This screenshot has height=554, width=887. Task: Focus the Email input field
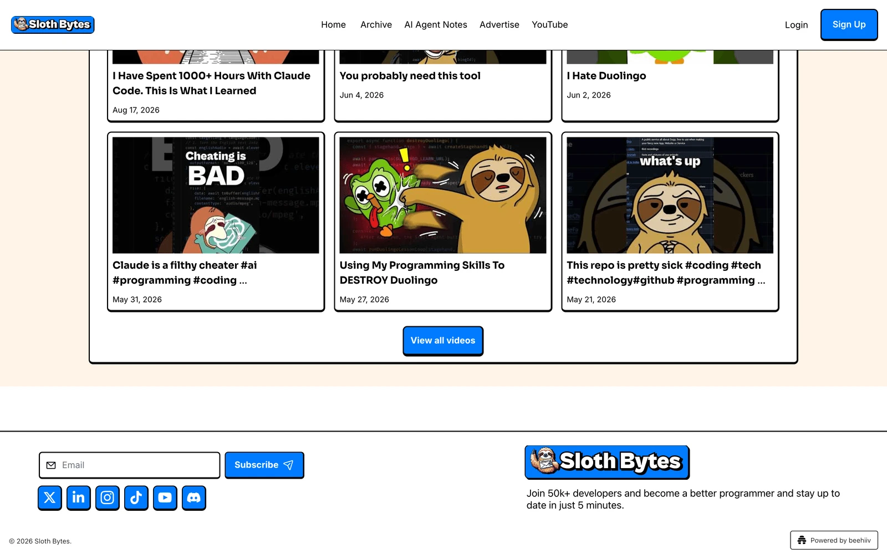(130, 465)
